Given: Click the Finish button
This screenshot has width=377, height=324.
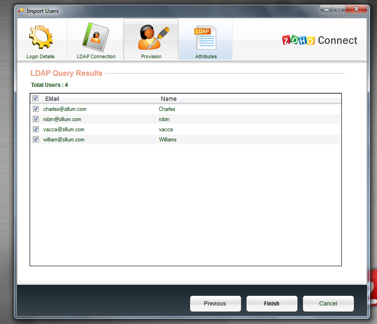Looking at the screenshot, I should [272, 304].
